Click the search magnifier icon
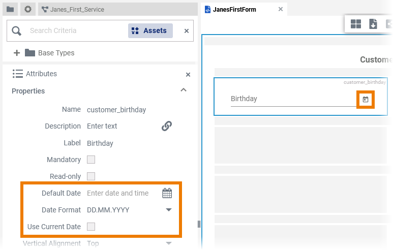The image size is (393, 250). coord(17,31)
